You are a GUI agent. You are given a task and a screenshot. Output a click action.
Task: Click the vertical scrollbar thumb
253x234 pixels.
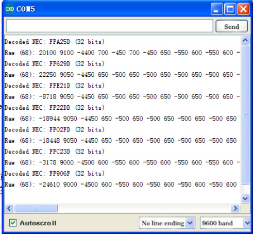tap(245, 115)
